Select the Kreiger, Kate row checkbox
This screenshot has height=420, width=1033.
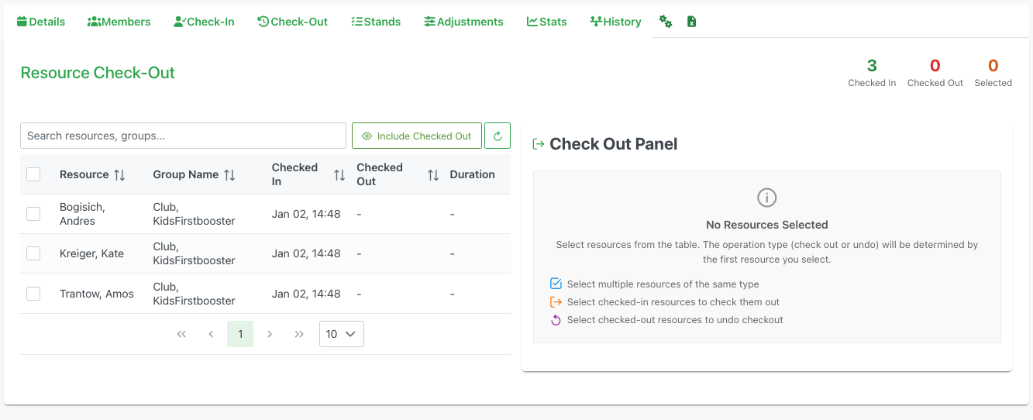(x=33, y=253)
